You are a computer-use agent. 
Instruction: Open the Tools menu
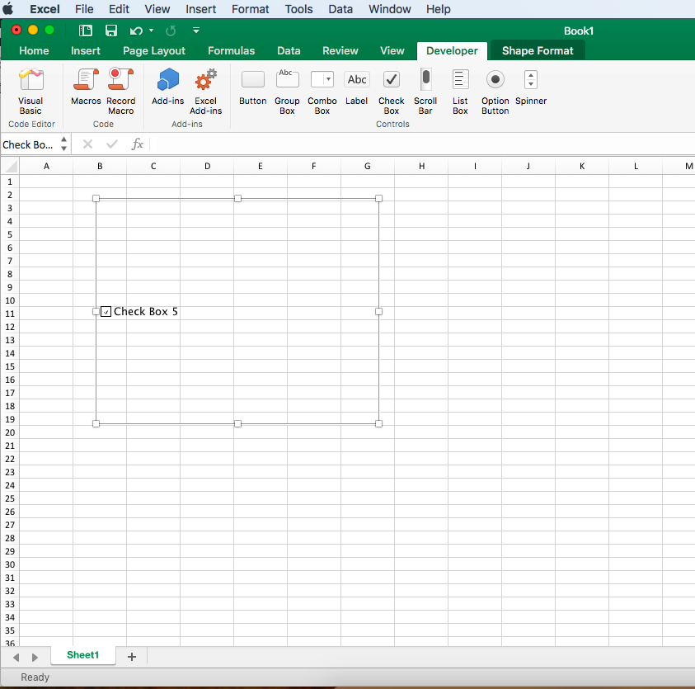click(x=298, y=9)
